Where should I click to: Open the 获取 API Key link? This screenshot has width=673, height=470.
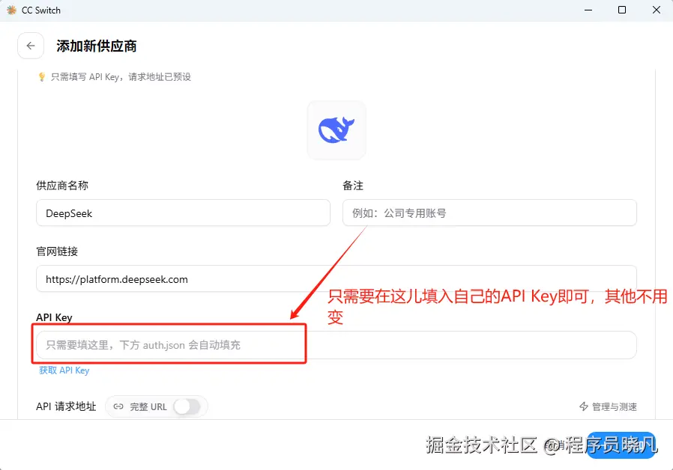pyautogui.click(x=64, y=370)
